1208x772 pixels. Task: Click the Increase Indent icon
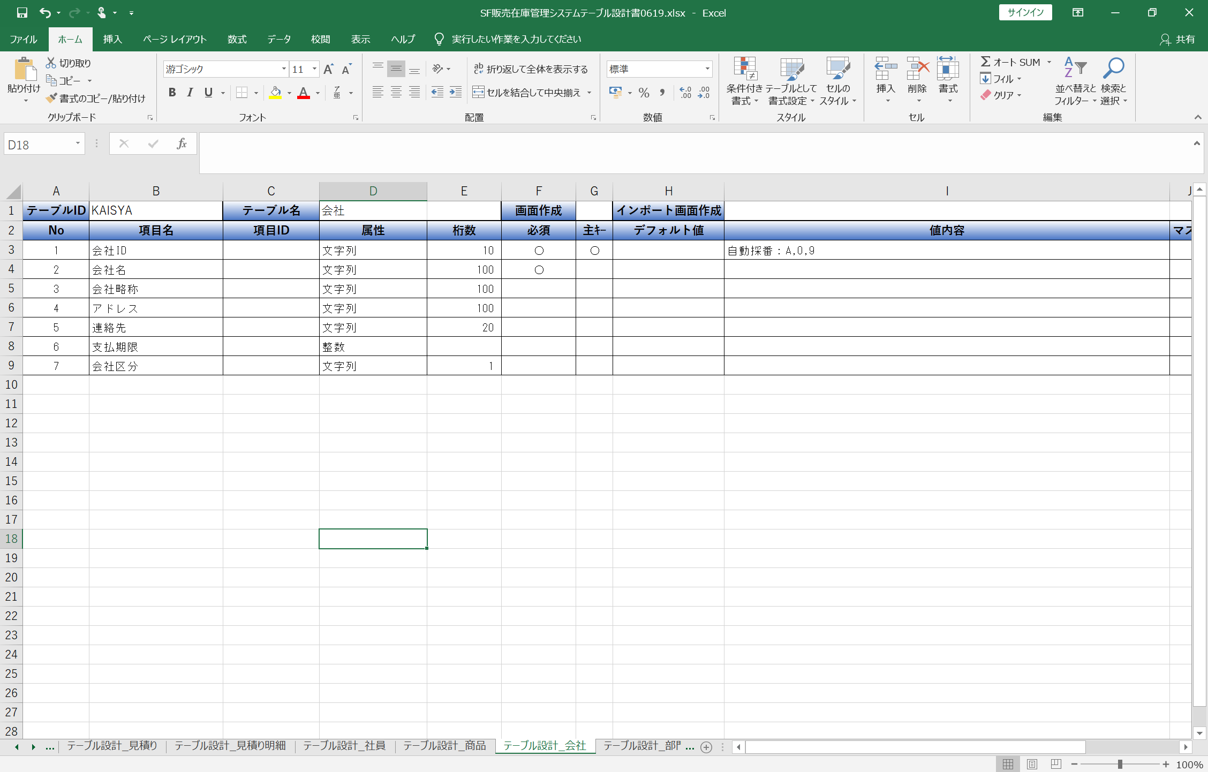pyautogui.click(x=456, y=93)
